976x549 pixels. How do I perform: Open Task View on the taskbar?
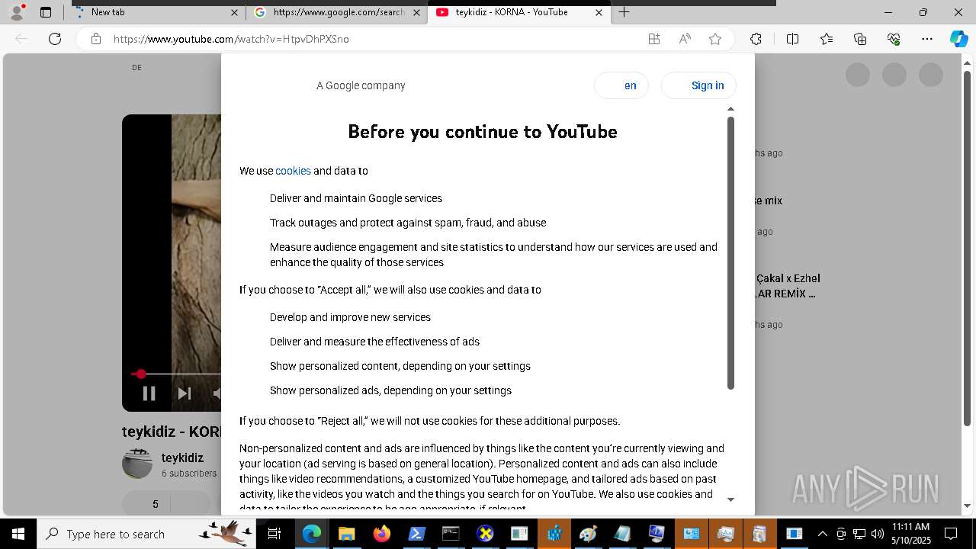click(x=275, y=534)
